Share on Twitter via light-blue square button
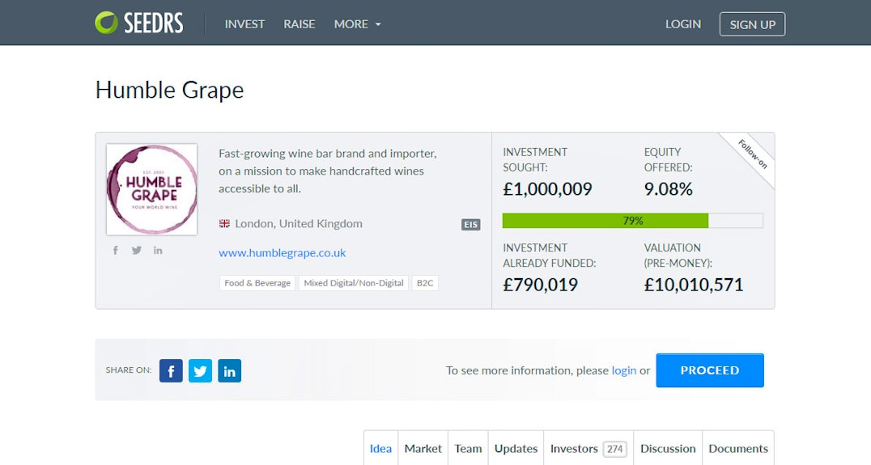This screenshot has width=871, height=465. pos(200,370)
